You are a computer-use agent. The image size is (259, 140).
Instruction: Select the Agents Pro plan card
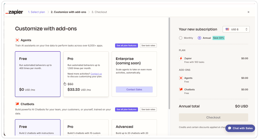[x=86, y=74]
